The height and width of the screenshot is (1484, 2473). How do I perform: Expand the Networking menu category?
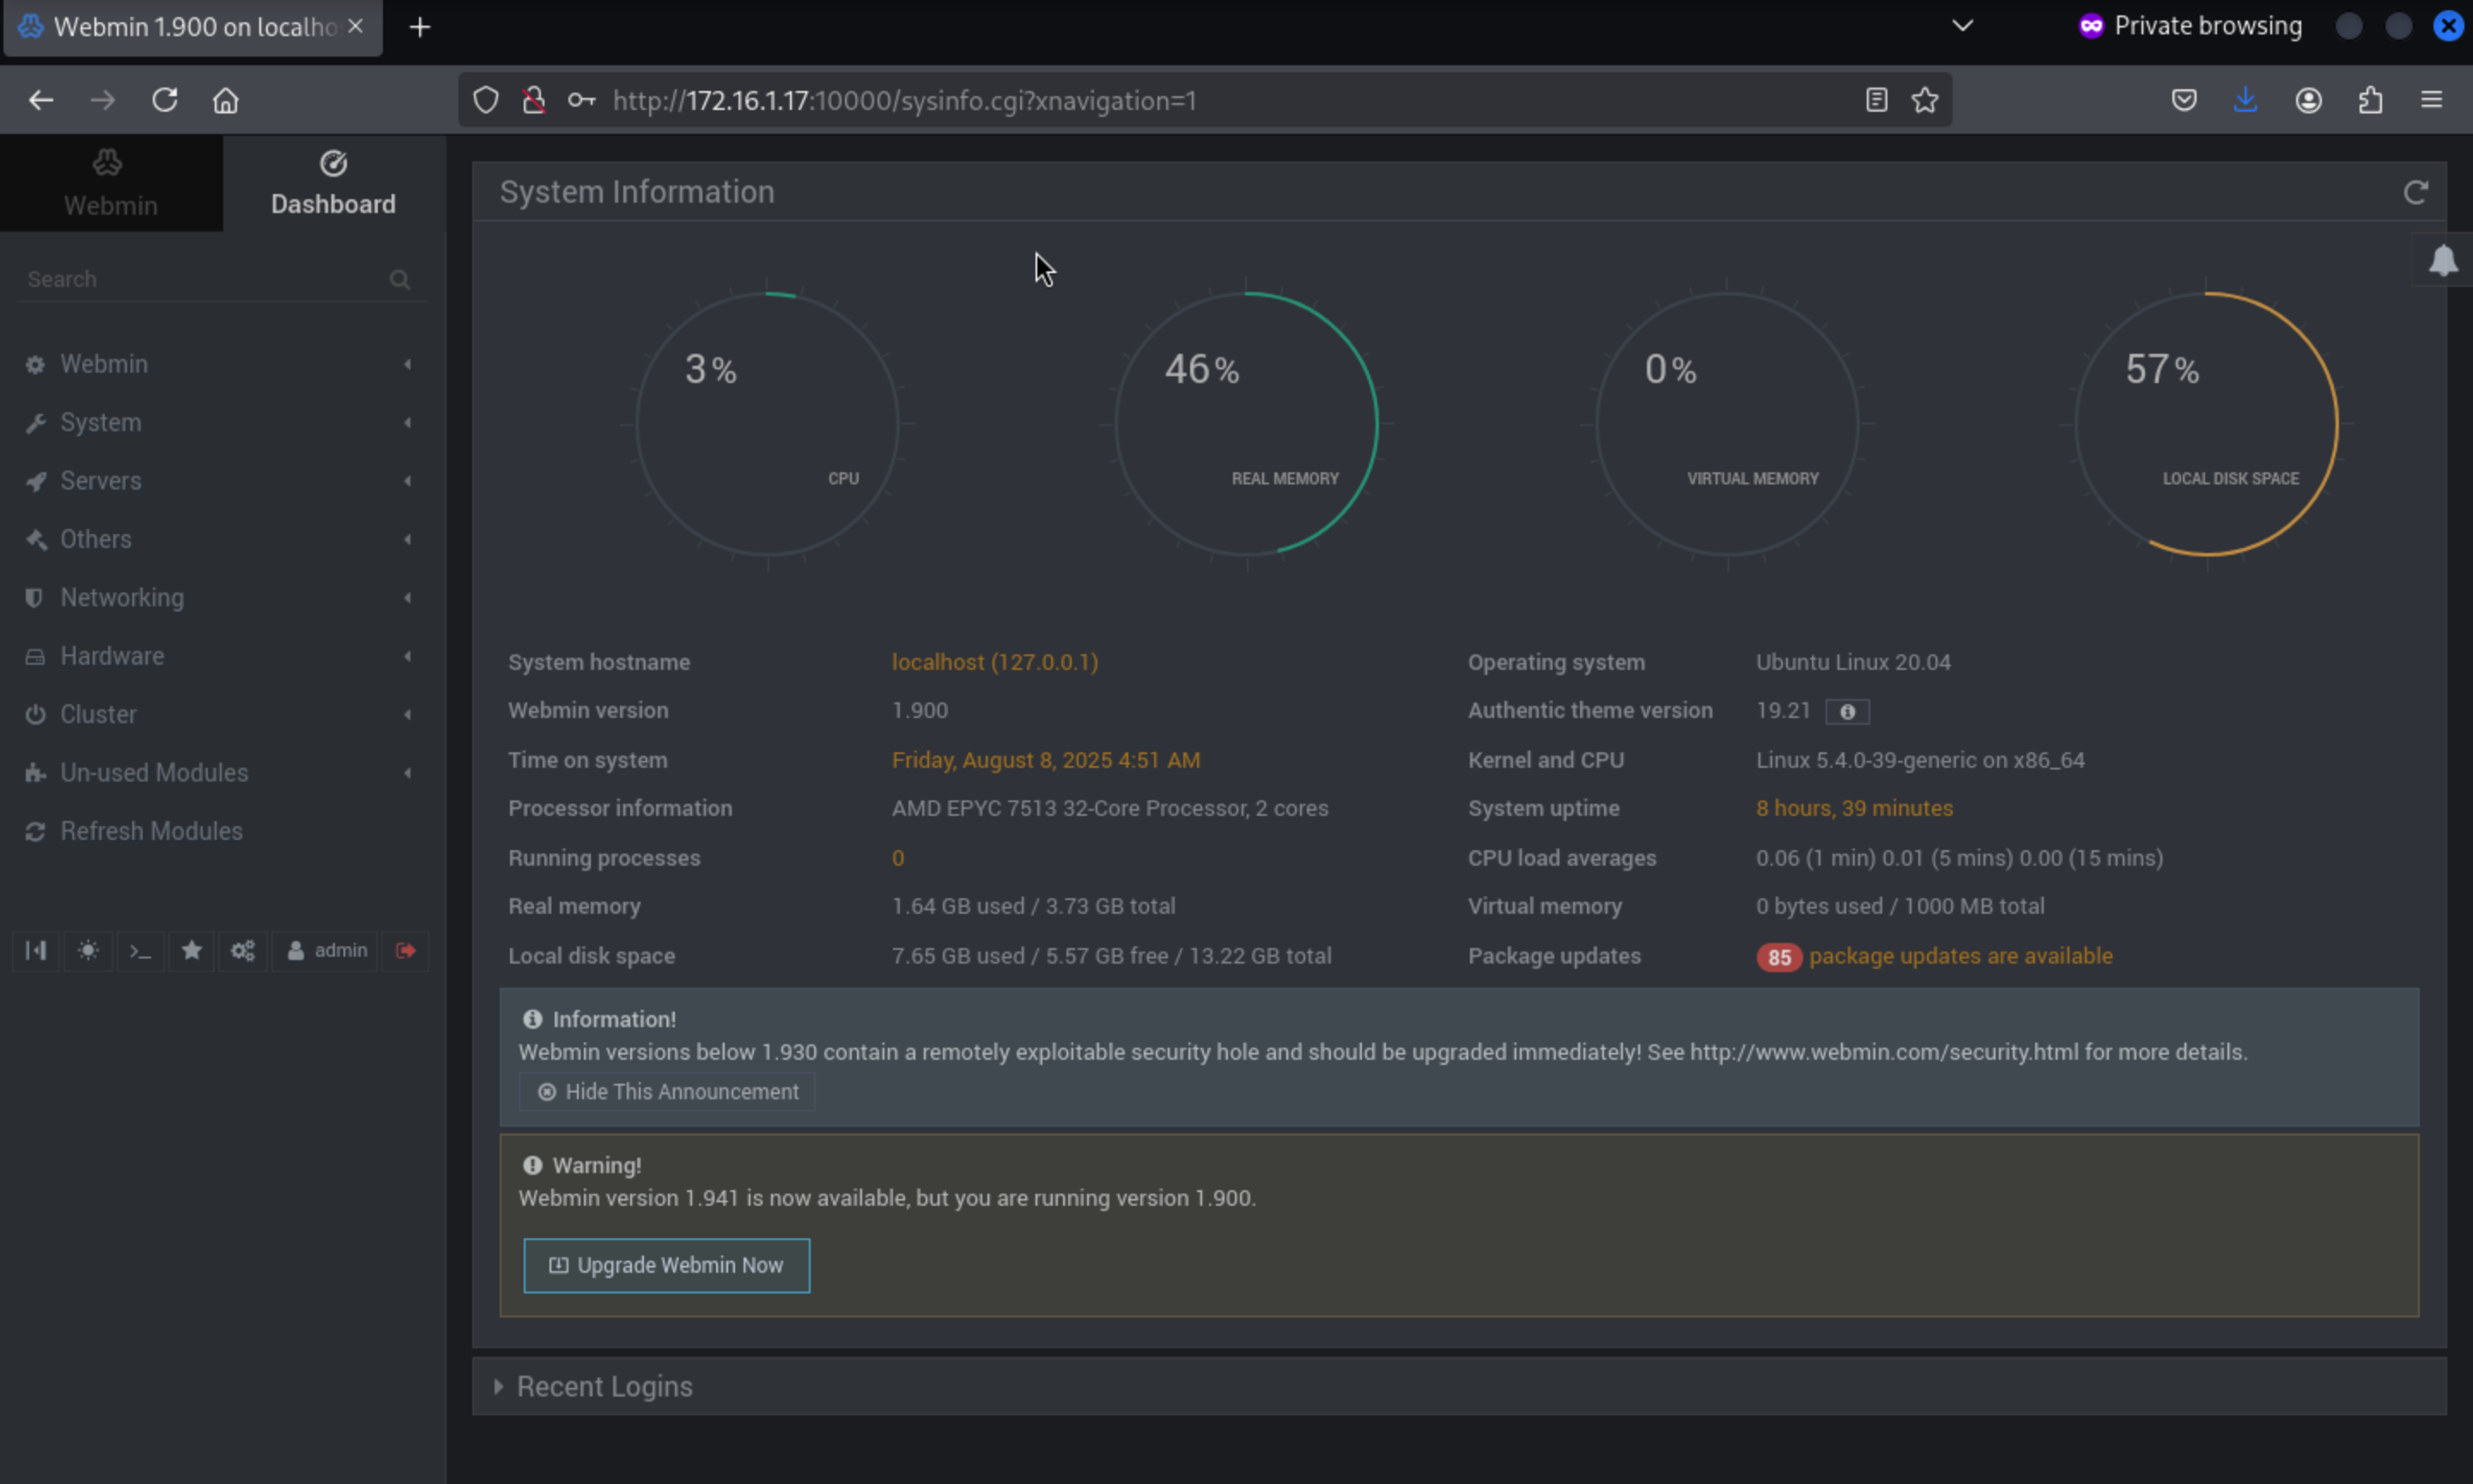coord(122,597)
